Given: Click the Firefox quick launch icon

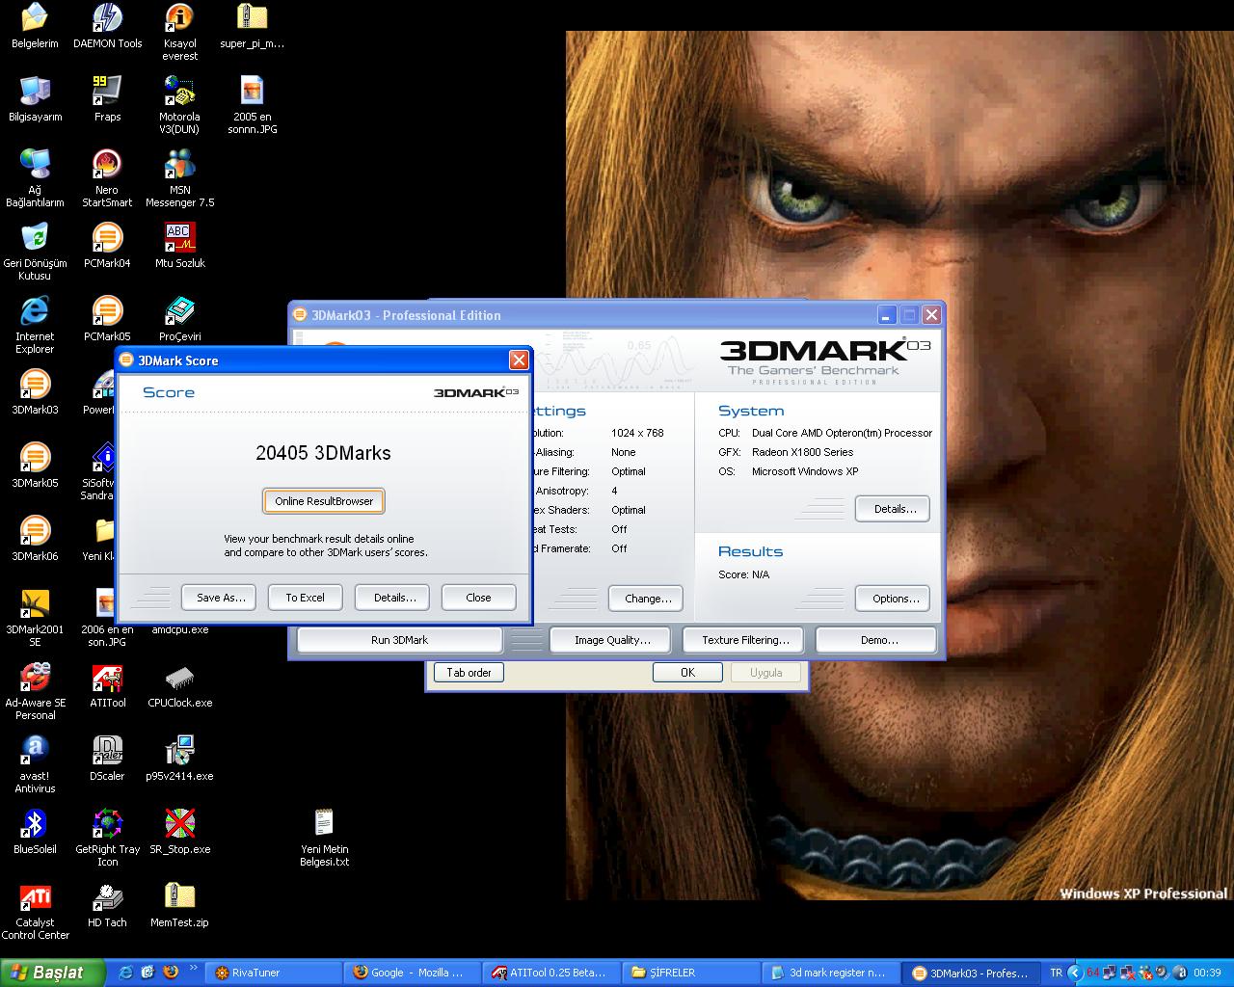Looking at the screenshot, I should point(171,973).
